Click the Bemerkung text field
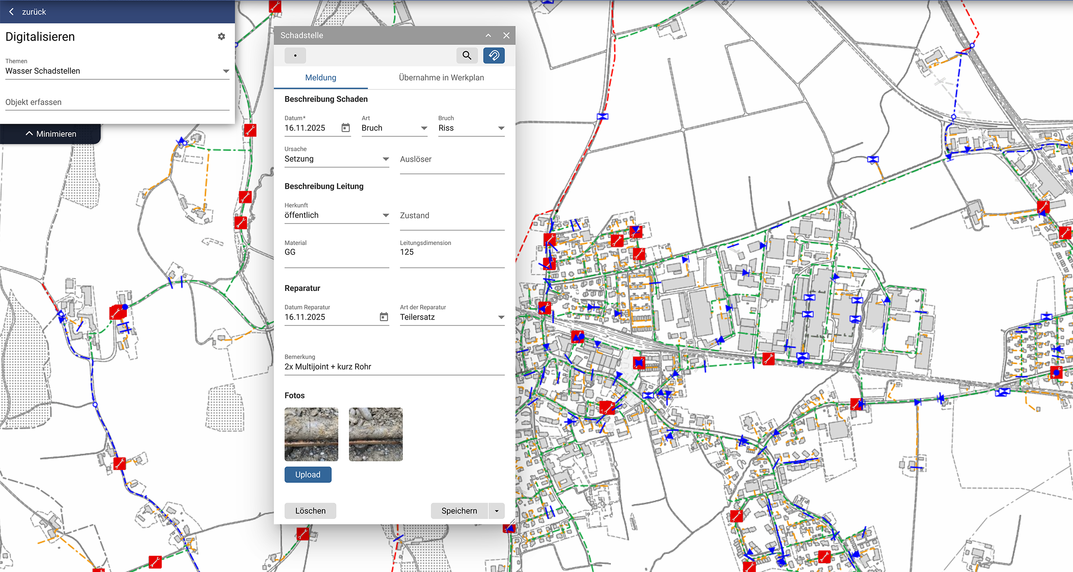The image size is (1073, 572). coord(394,367)
